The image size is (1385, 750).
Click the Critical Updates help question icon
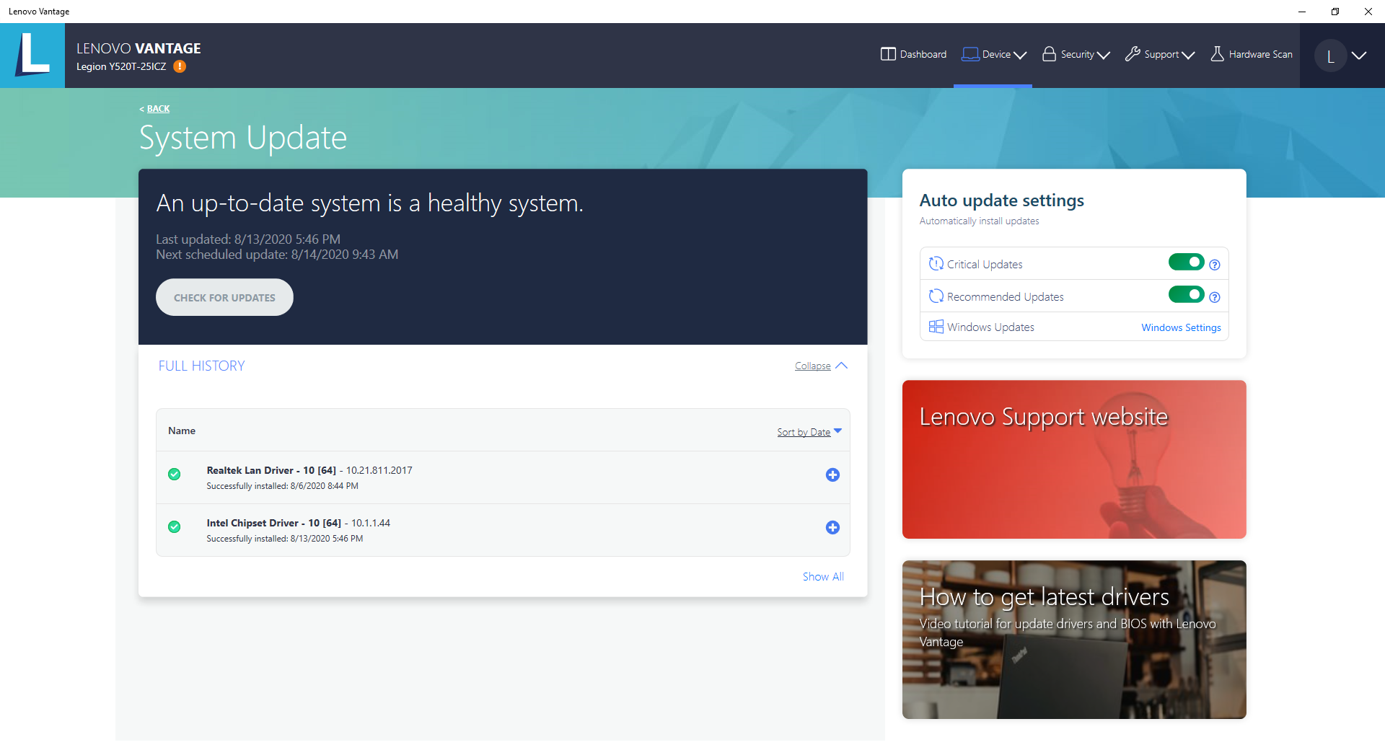[1215, 265]
